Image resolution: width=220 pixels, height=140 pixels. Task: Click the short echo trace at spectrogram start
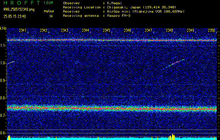[x=11, y=63]
